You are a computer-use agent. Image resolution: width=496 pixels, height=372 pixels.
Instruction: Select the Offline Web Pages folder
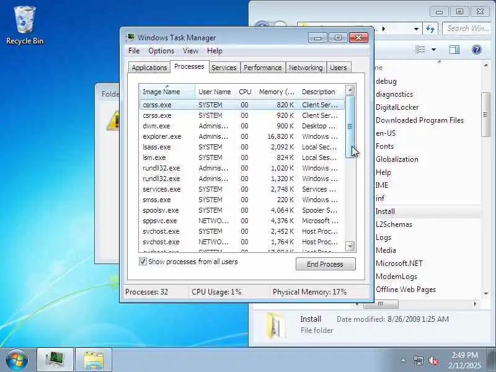pos(405,290)
